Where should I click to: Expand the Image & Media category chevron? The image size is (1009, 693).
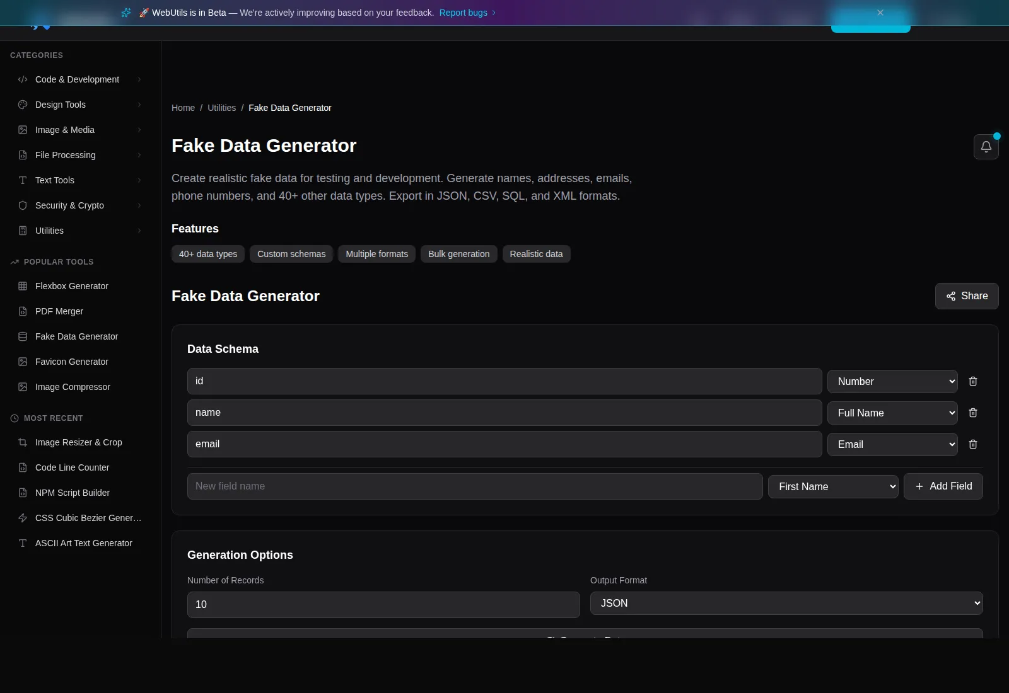click(139, 130)
